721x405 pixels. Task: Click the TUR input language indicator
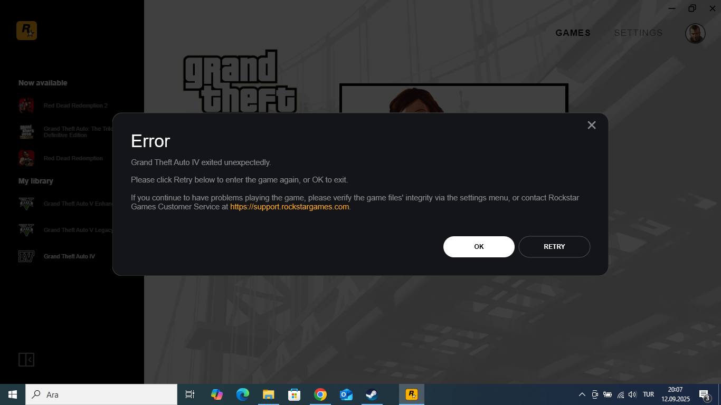click(x=649, y=394)
